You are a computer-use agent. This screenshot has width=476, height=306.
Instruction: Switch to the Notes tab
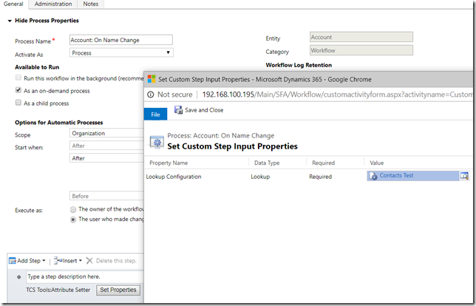(90, 4)
